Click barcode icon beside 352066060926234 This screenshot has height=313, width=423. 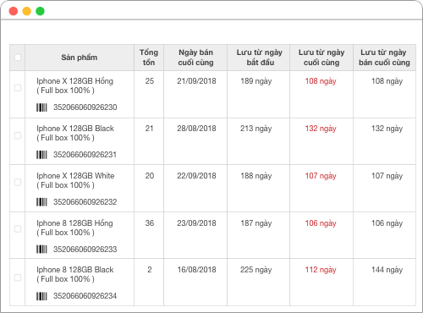(41, 296)
